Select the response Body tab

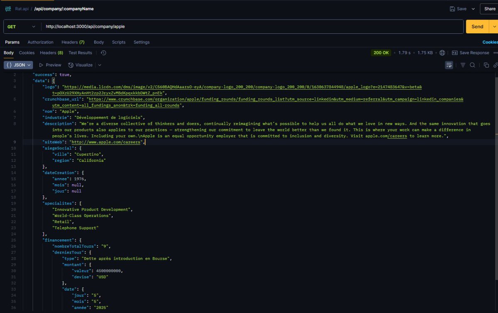[9, 53]
